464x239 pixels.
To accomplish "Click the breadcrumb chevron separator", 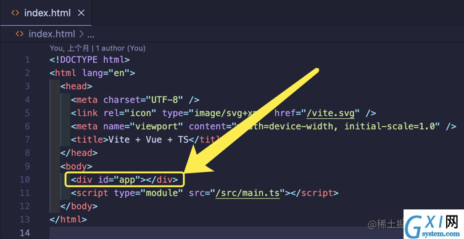I will (81, 34).
